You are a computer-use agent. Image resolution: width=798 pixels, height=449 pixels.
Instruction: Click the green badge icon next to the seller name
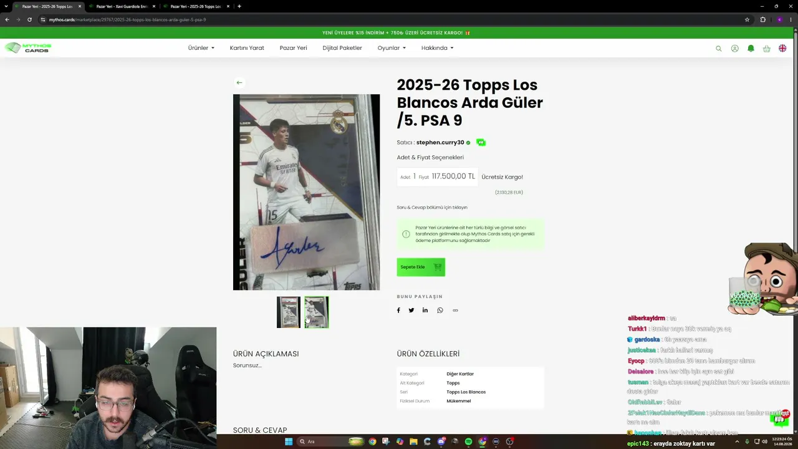click(x=481, y=142)
